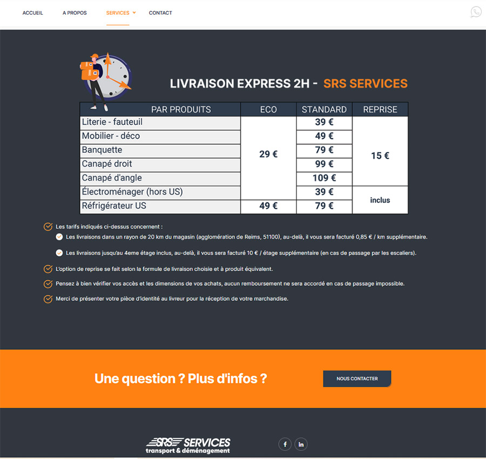
Task: Open the LinkedIn social icon
Action: point(301,444)
